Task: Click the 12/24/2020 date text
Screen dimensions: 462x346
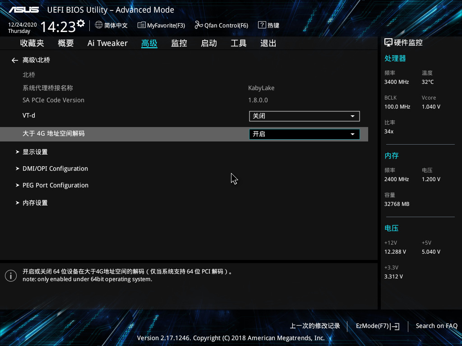Action: coord(23,25)
